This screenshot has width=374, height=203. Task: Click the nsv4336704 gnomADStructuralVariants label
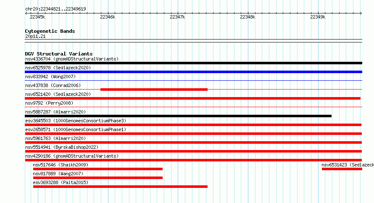coord(72,59)
